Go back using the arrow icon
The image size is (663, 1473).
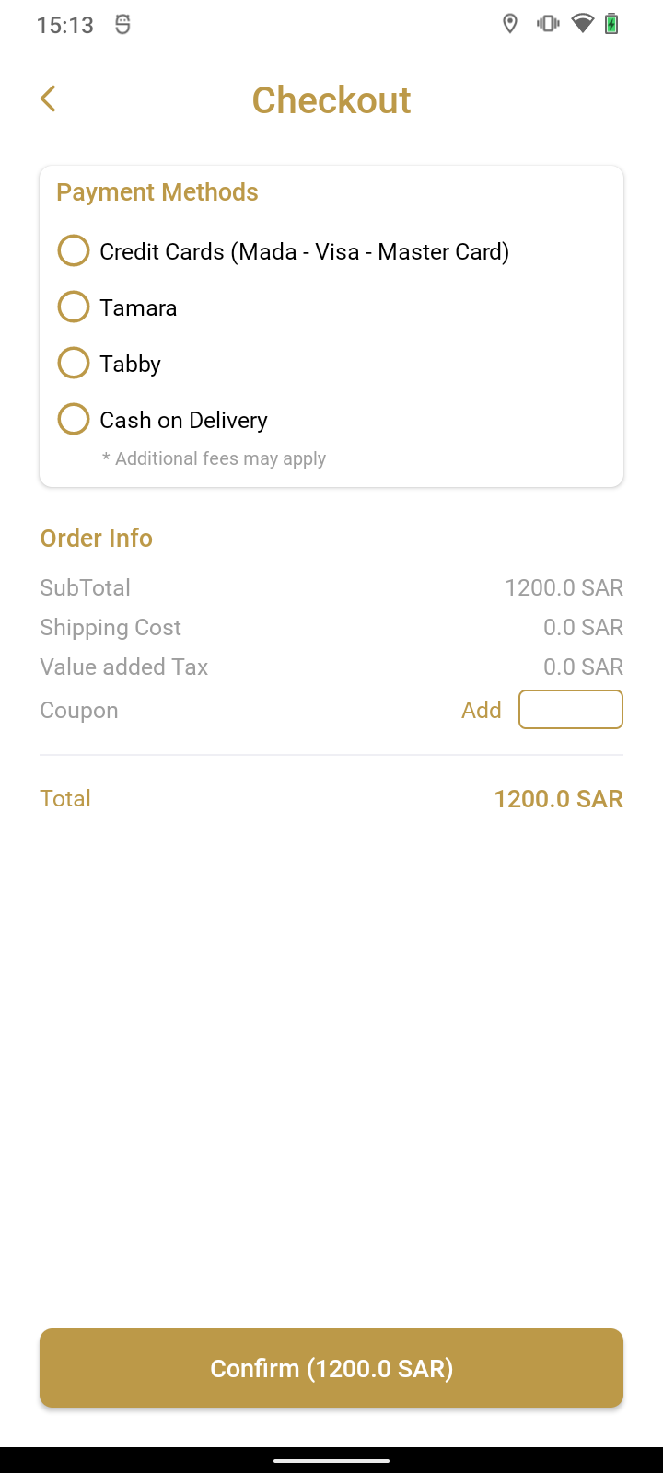49,99
